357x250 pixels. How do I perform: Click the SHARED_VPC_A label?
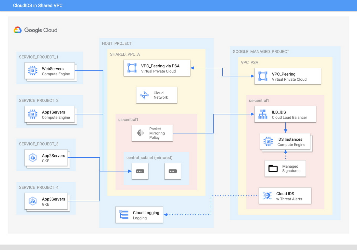(x=125, y=54)
